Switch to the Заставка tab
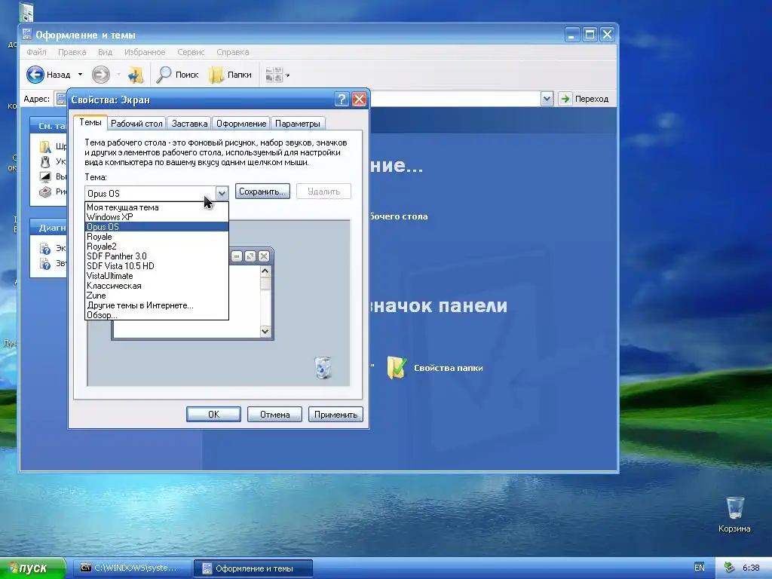 point(189,124)
